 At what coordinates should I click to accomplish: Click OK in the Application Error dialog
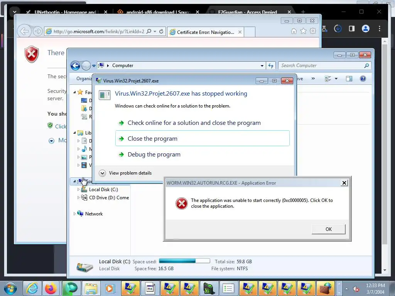coord(329,229)
